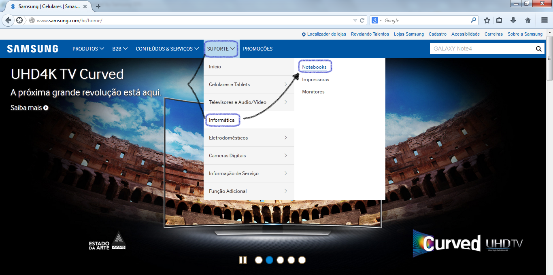Bookmark this page with the star icon
Screen dimensions: 553x275
[487, 20]
